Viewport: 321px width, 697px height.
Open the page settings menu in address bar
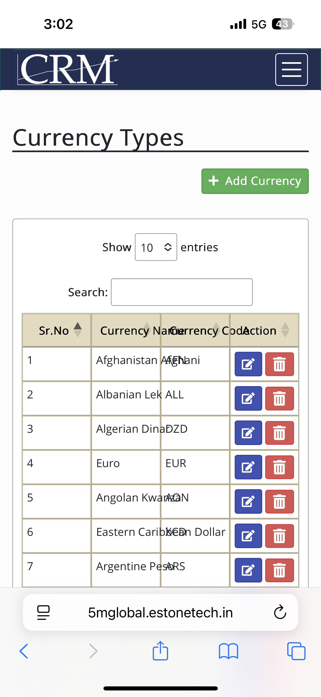click(x=43, y=612)
